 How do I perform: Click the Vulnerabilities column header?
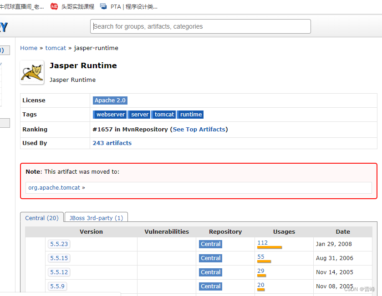point(167,231)
